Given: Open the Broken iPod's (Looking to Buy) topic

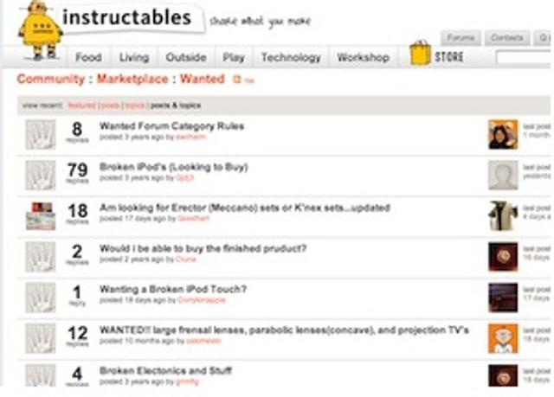Looking at the screenshot, I should (x=173, y=167).
